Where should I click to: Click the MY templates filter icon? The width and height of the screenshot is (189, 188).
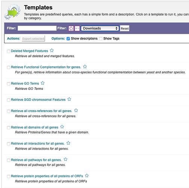click(x=77, y=29)
